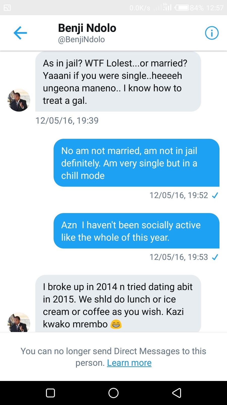Open the Learn more link

(x=129, y=363)
